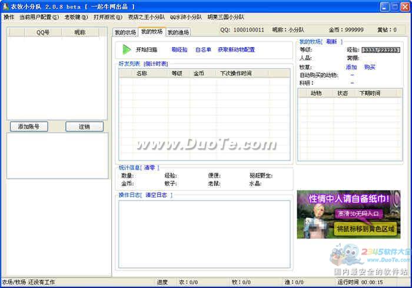This screenshot has width=412, height=288.
Task: Click the 刷经验 link
Action: tap(180, 50)
